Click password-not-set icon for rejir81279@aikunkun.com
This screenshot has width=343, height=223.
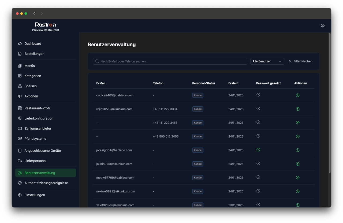[x=258, y=109]
